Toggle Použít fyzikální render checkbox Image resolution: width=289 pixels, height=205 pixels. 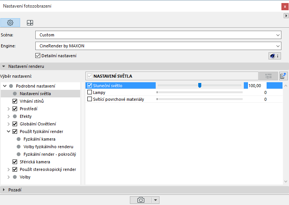tap(15, 131)
